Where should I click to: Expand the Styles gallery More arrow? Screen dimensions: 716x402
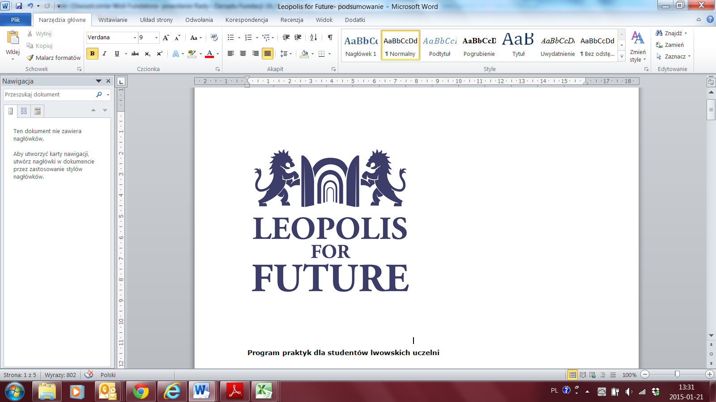[622, 57]
